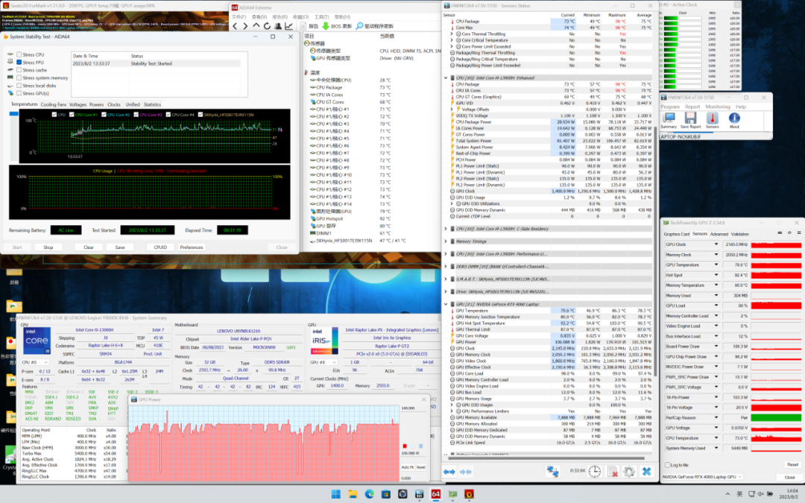This screenshot has width=805, height=503.
Task: Open the Advanced tab in GPU-Z
Action: click(x=719, y=234)
